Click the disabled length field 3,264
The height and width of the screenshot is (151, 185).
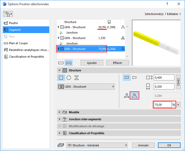click(x=167, y=96)
